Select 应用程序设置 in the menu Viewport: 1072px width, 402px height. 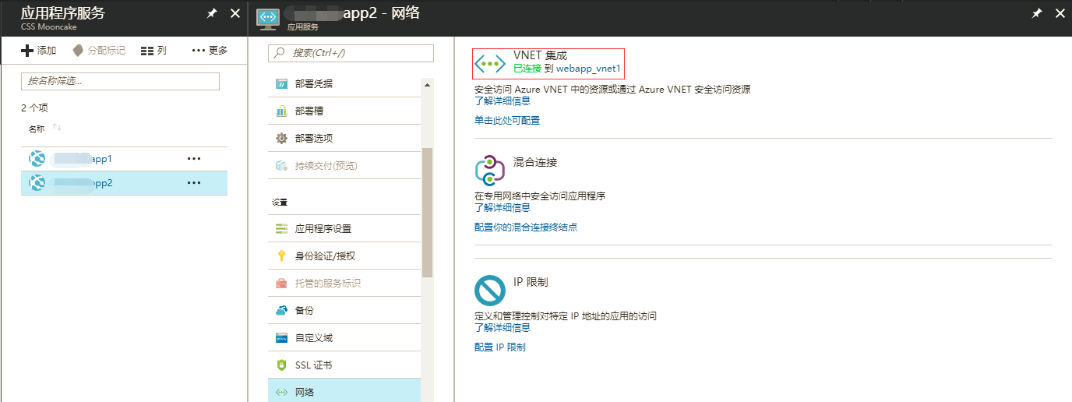coord(323,229)
